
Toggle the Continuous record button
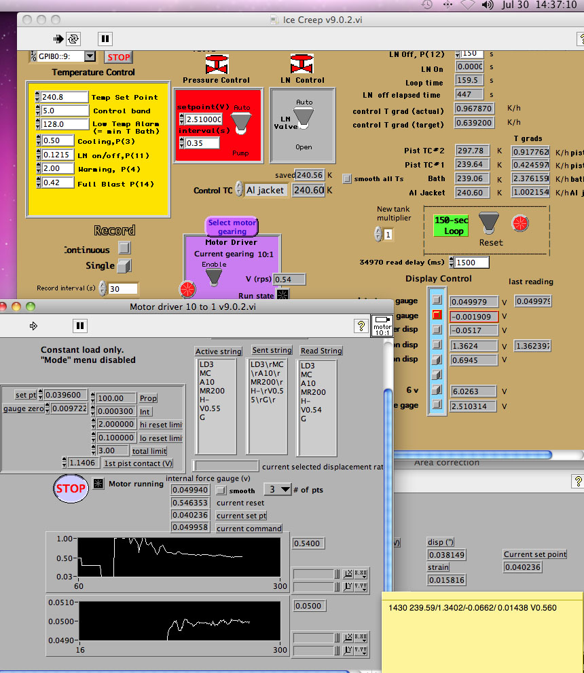(x=124, y=249)
